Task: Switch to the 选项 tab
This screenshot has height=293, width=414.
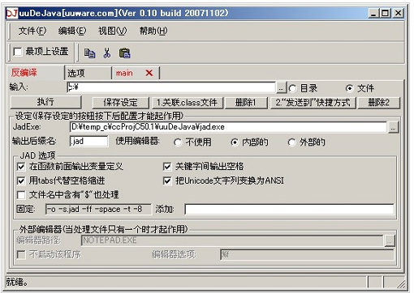Action: click(x=88, y=73)
